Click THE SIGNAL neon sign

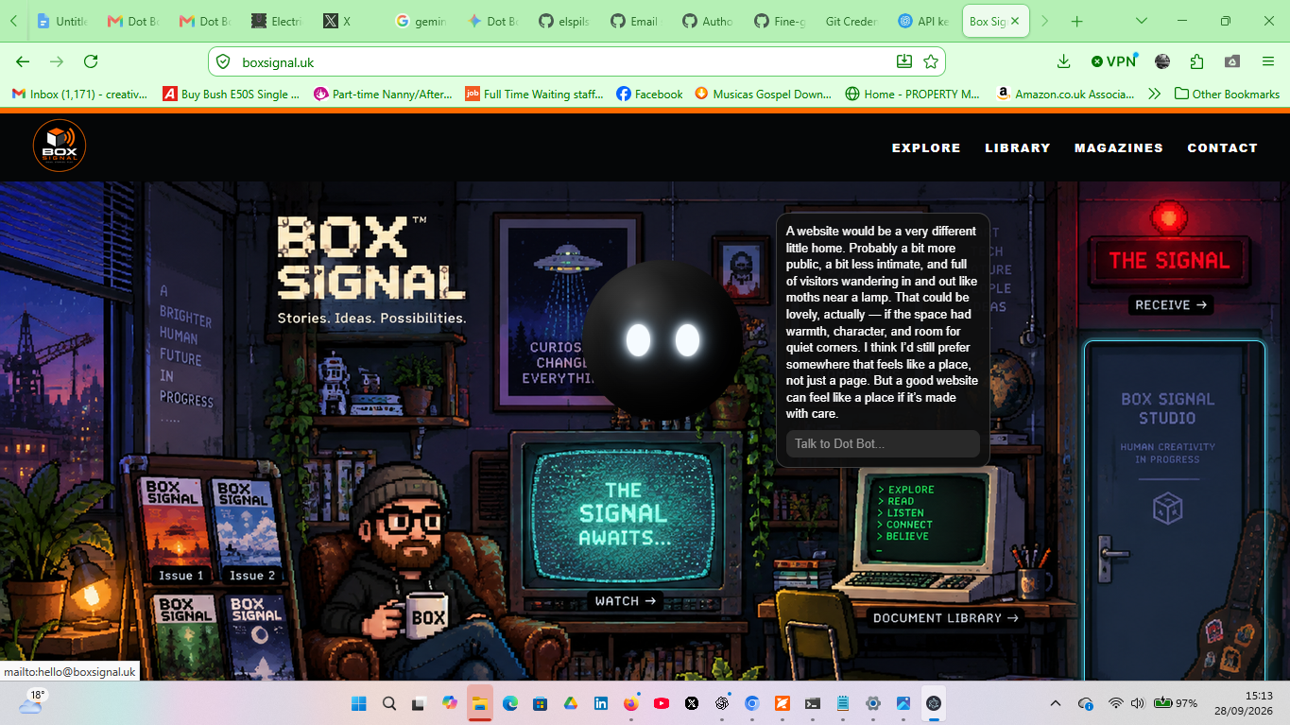(x=1169, y=261)
